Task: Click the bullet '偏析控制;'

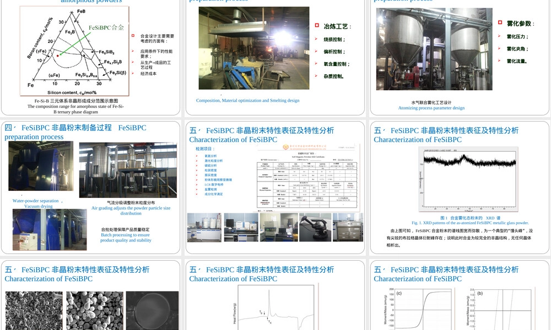Action: pyautogui.click(x=334, y=52)
